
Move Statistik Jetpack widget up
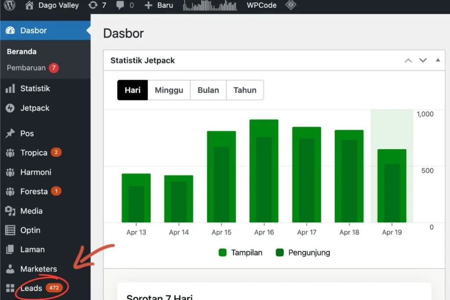pyautogui.click(x=408, y=60)
